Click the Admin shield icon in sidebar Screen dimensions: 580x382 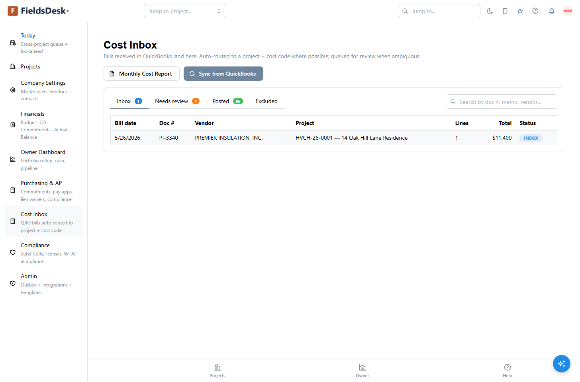click(x=13, y=284)
